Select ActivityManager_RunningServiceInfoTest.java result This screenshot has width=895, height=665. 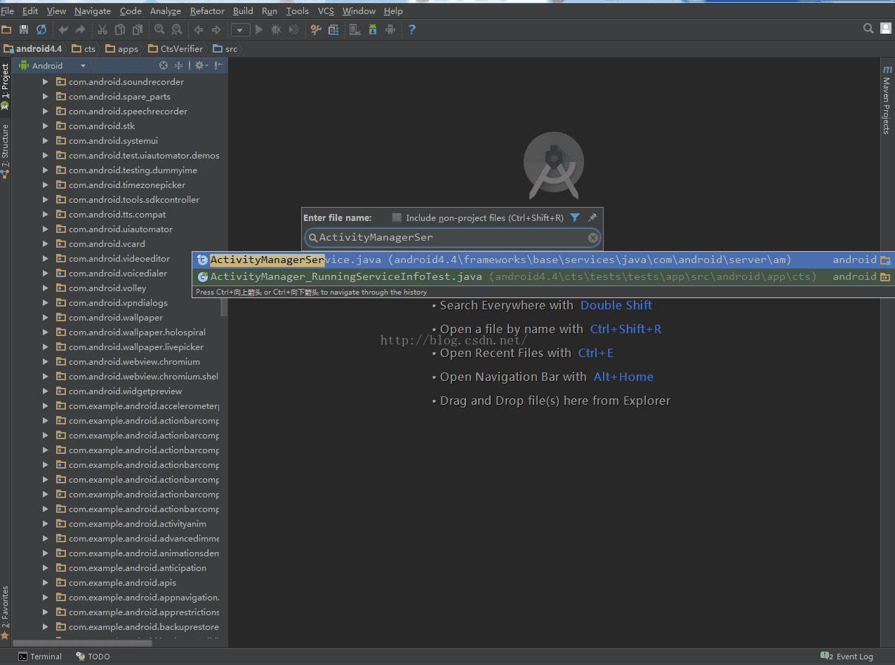pyautogui.click(x=543, y=276)
